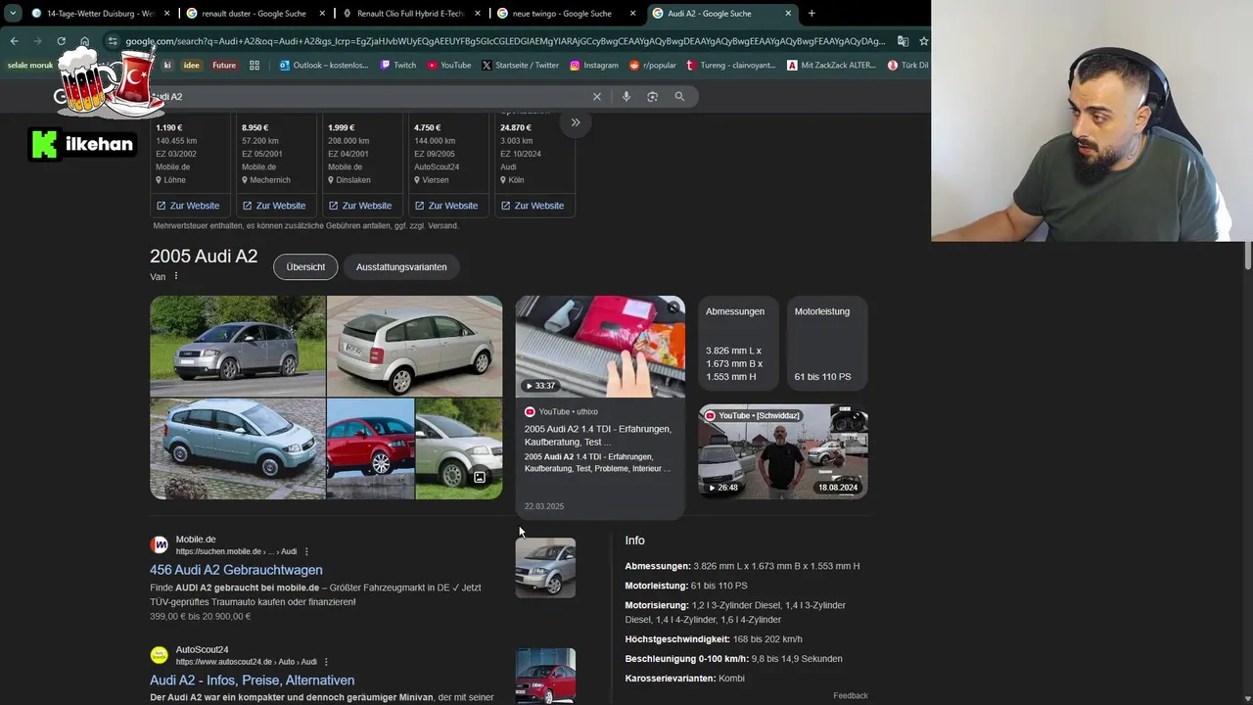Open Zur Website for the Löhne listing
This screenshot has height=705, width=1253.
(187, 206)
